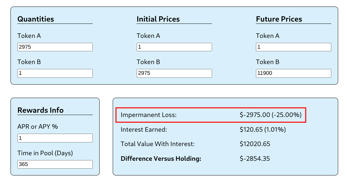Viewport: 347px width, 182px height.
Task: Click the $-2854.35 difference value
Action: (255, 159)
